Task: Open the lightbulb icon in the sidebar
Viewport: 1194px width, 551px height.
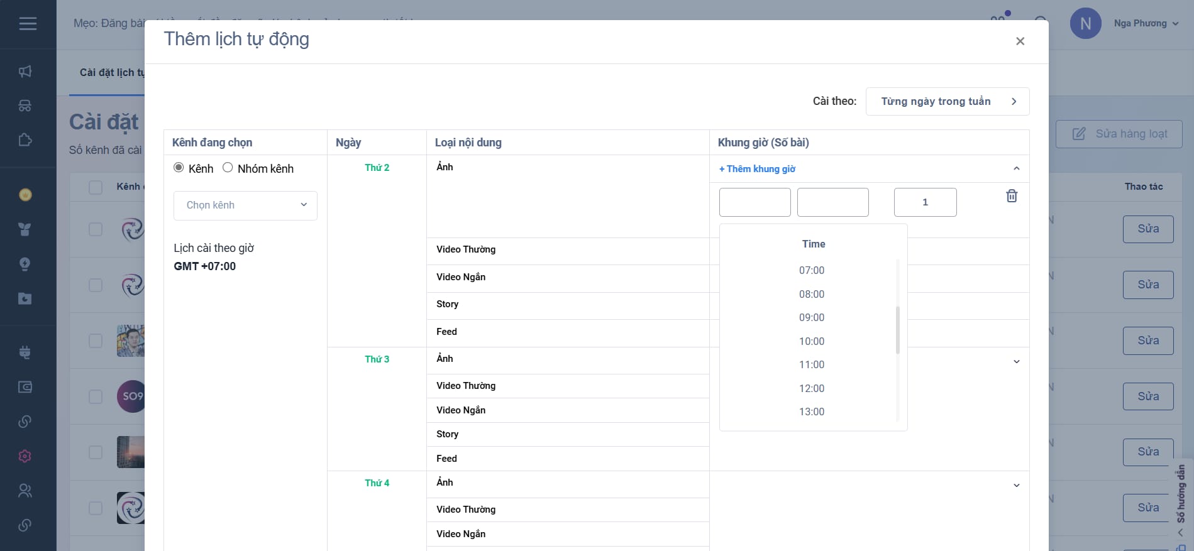Action: click(x=25, y=264)
